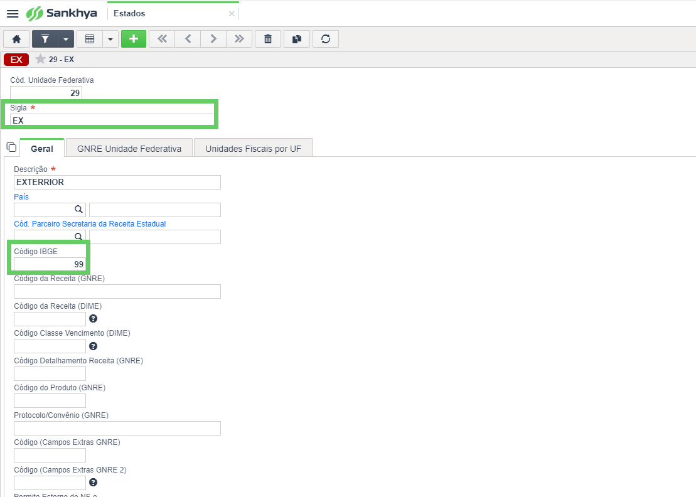The width and height of the screenshot is (696, 497).
Task: Switch to grid view mode
Action: (90, 39)
